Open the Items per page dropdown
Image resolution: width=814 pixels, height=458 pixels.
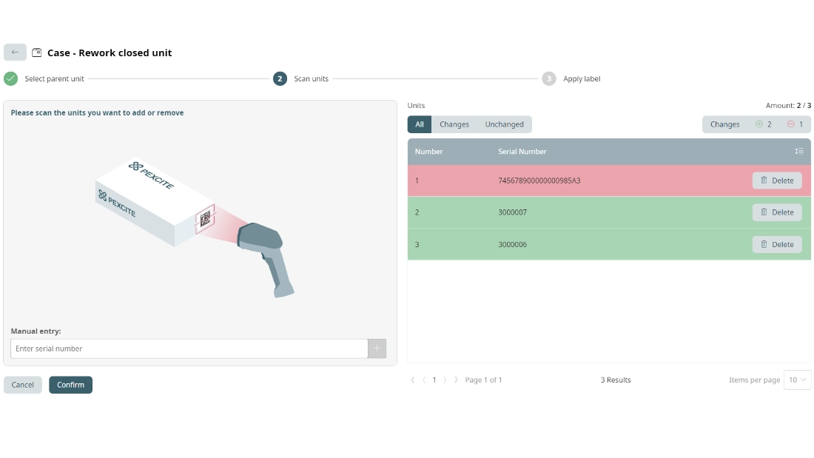[797, 380]
